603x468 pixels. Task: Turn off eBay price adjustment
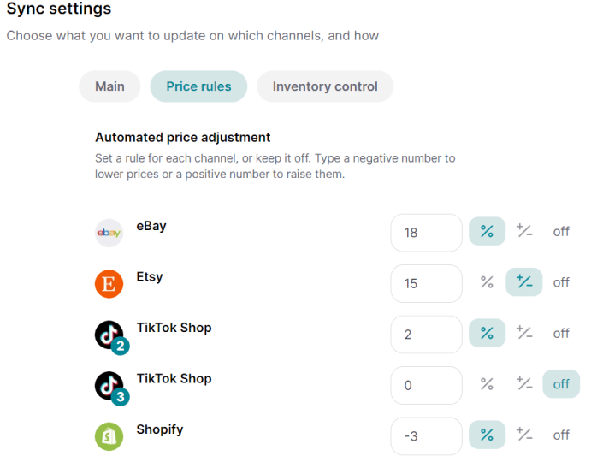[x=561, y=231]
